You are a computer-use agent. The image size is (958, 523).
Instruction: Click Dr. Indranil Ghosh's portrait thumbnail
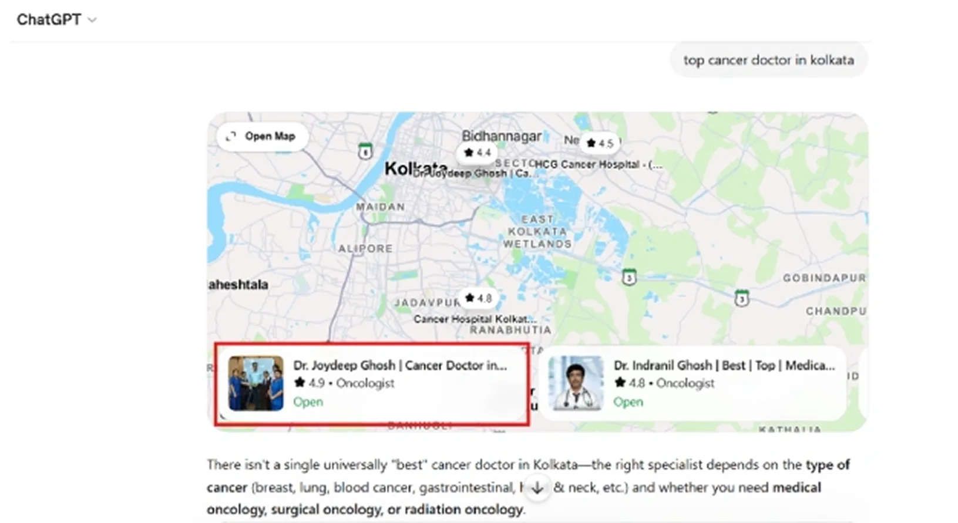coord(576,383)
